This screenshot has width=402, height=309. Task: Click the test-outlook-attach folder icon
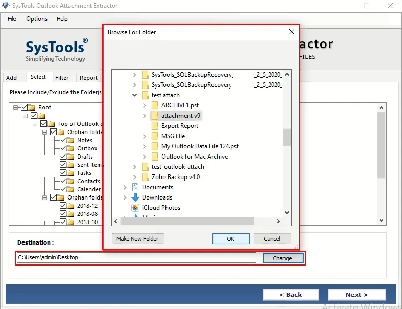[145, 167]
